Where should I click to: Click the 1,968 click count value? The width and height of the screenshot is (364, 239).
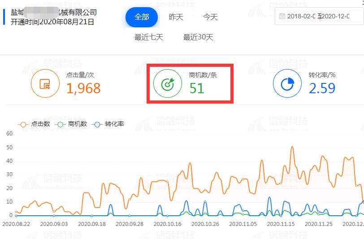coord(83,88)
